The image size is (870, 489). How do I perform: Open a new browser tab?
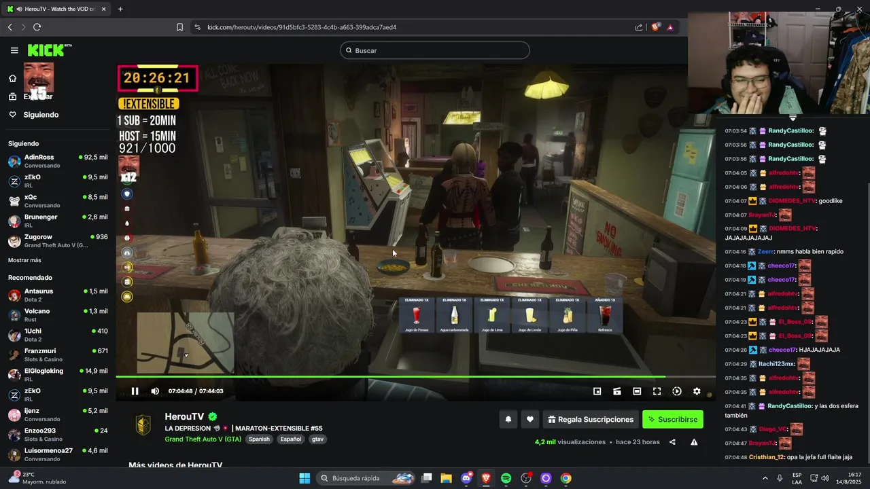tap(120, 9)
